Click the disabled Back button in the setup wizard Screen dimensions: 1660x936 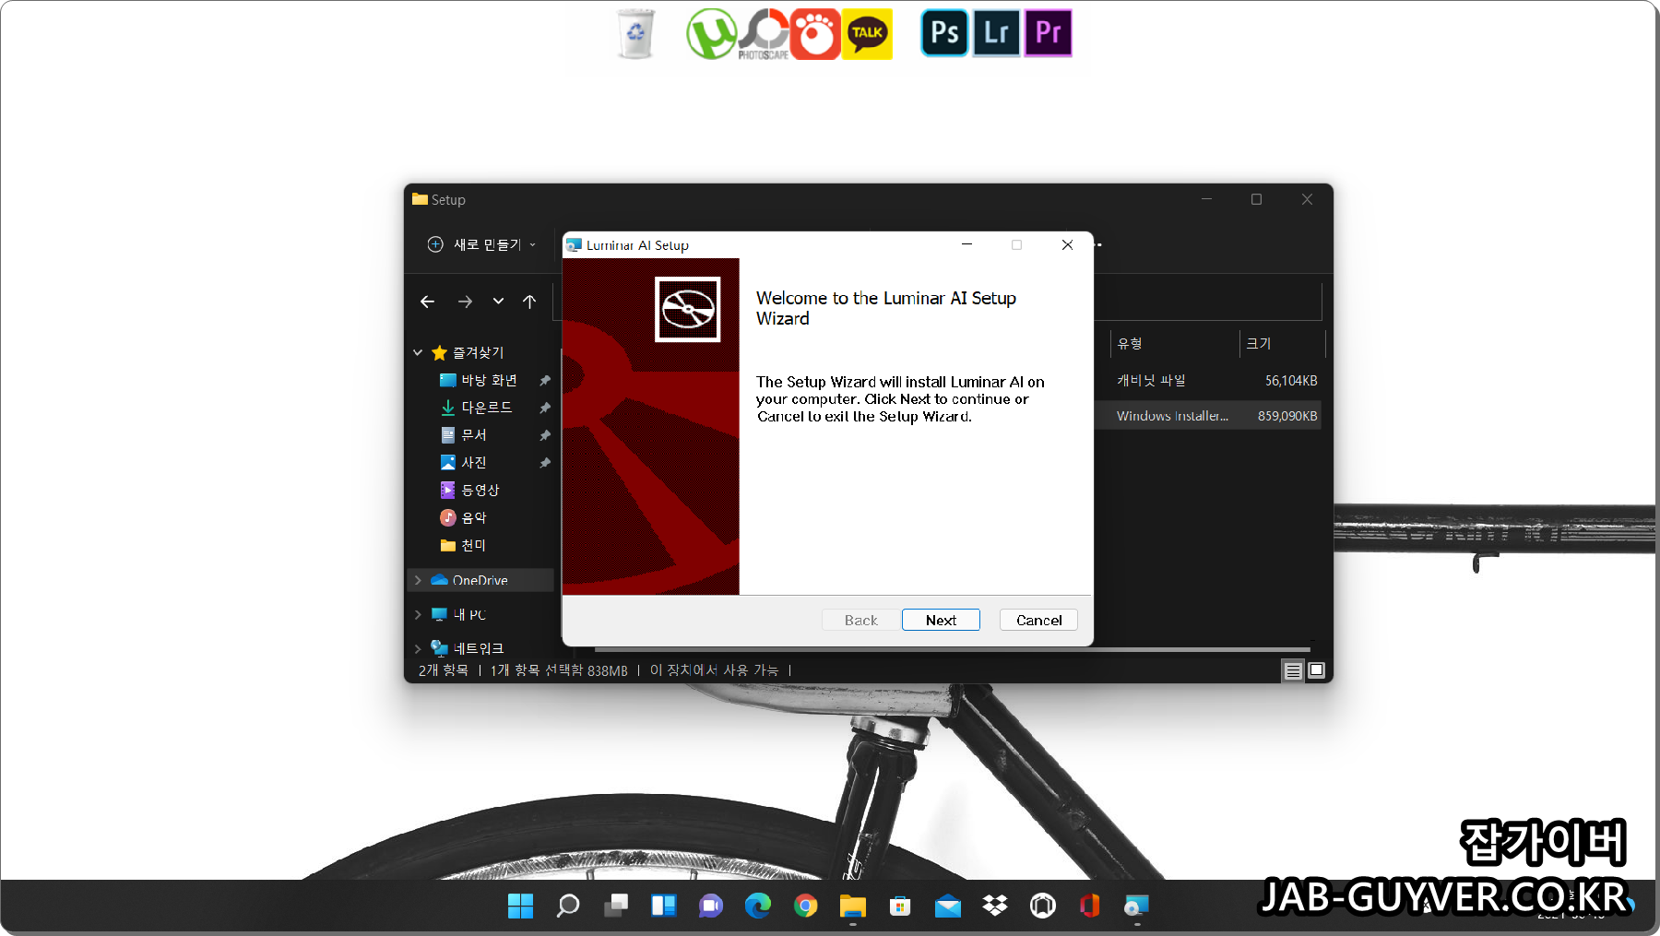coord(860,620)
